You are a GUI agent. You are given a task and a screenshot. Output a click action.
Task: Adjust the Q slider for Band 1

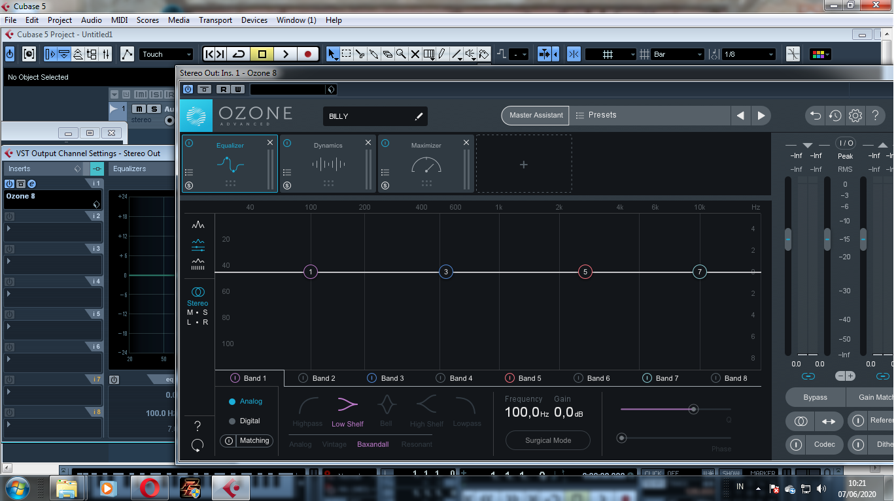[693, 409]
